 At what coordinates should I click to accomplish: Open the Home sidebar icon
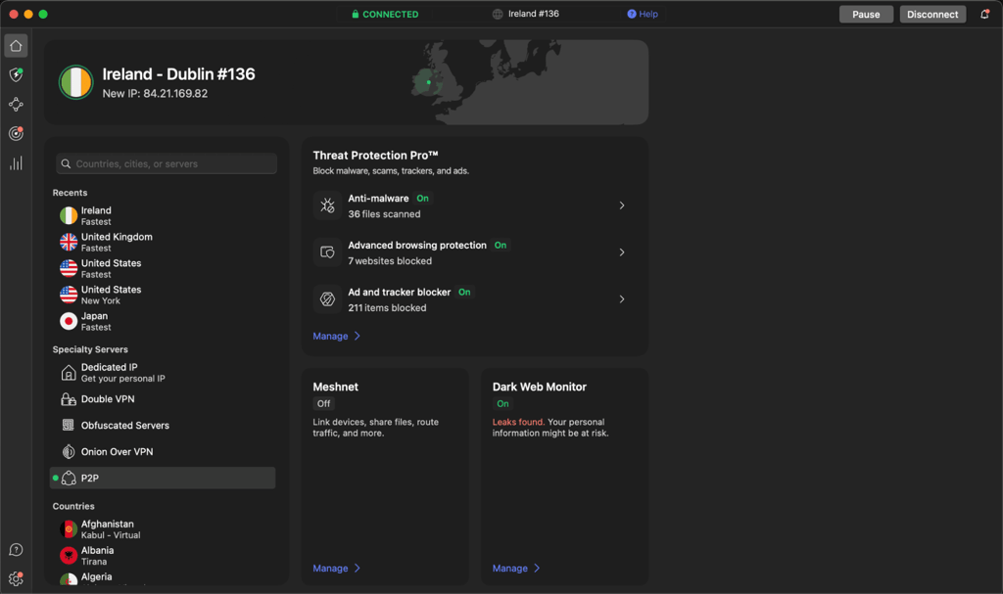tap(16, 46)
